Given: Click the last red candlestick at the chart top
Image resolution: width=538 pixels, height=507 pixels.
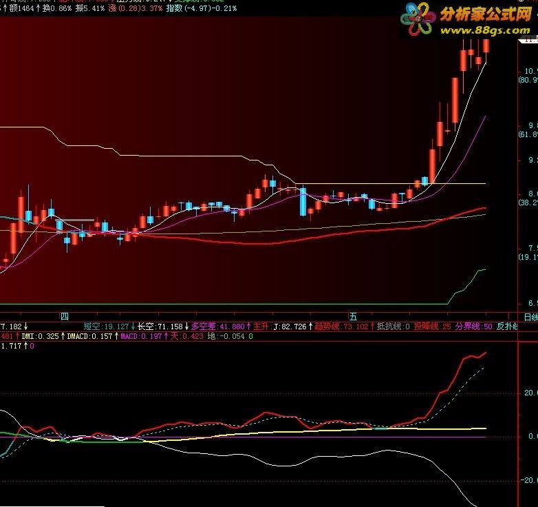Looking at the screenshot, I should (486, 45).
